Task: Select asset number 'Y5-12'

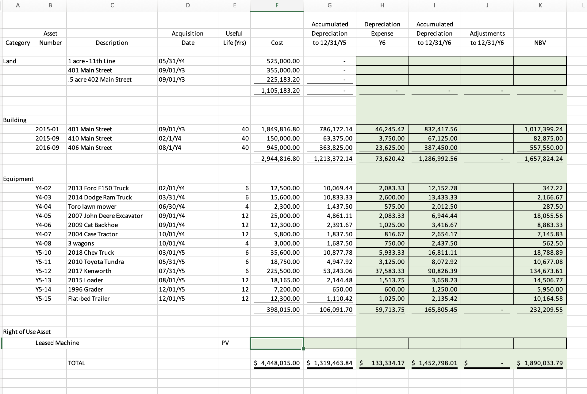Action: (50, 271)
